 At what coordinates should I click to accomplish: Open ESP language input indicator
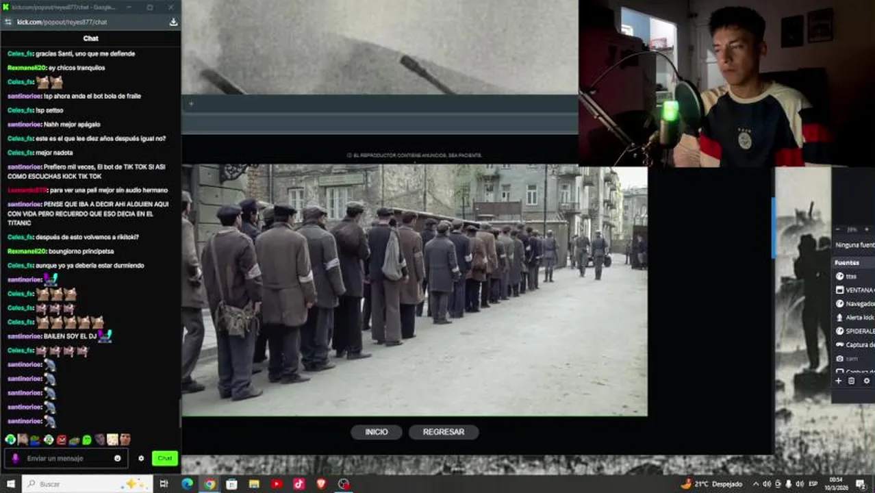click(813, 484)
